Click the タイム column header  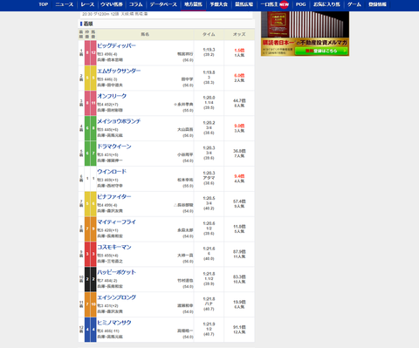[209, 34]
